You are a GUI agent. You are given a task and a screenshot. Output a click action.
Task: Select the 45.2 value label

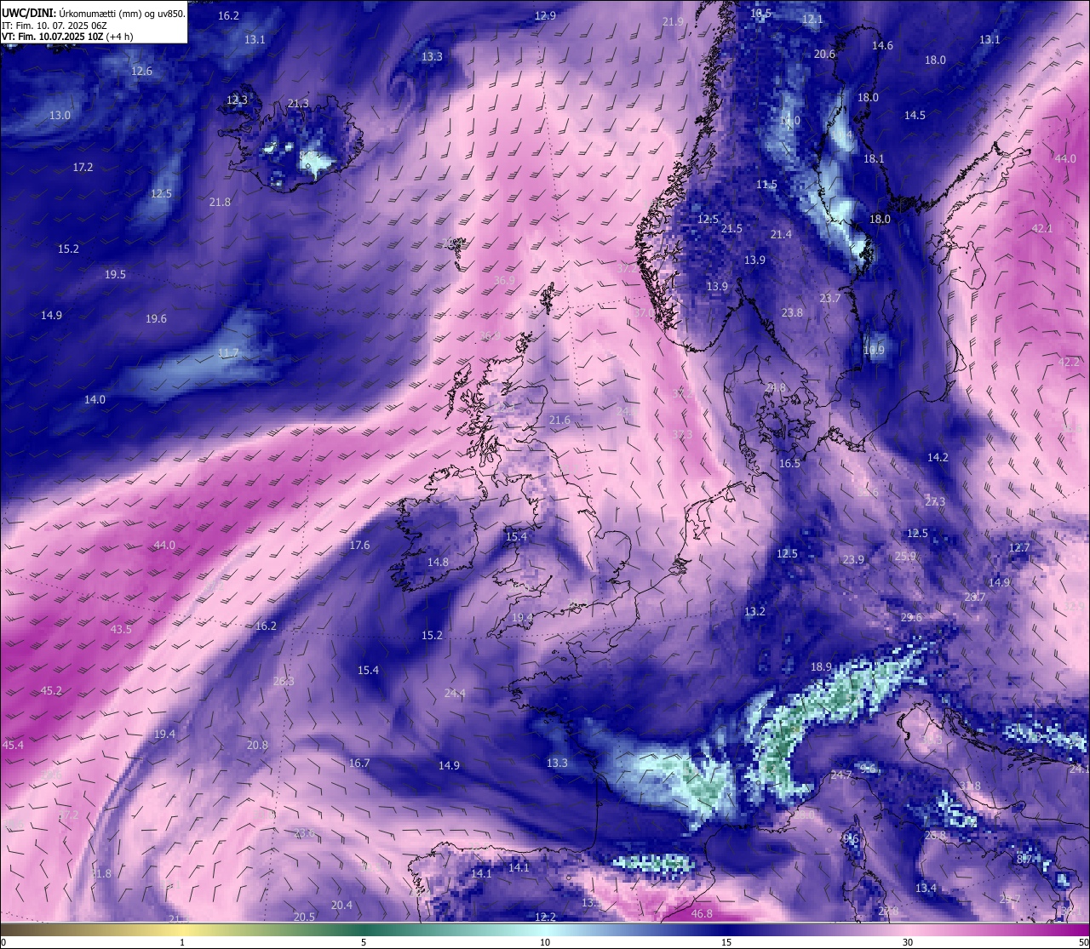click(51, 690)
